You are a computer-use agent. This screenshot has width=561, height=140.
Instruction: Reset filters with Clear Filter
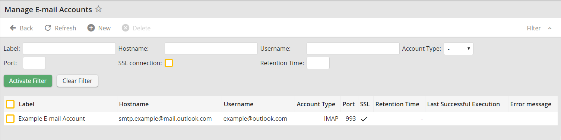click(77, 81)
